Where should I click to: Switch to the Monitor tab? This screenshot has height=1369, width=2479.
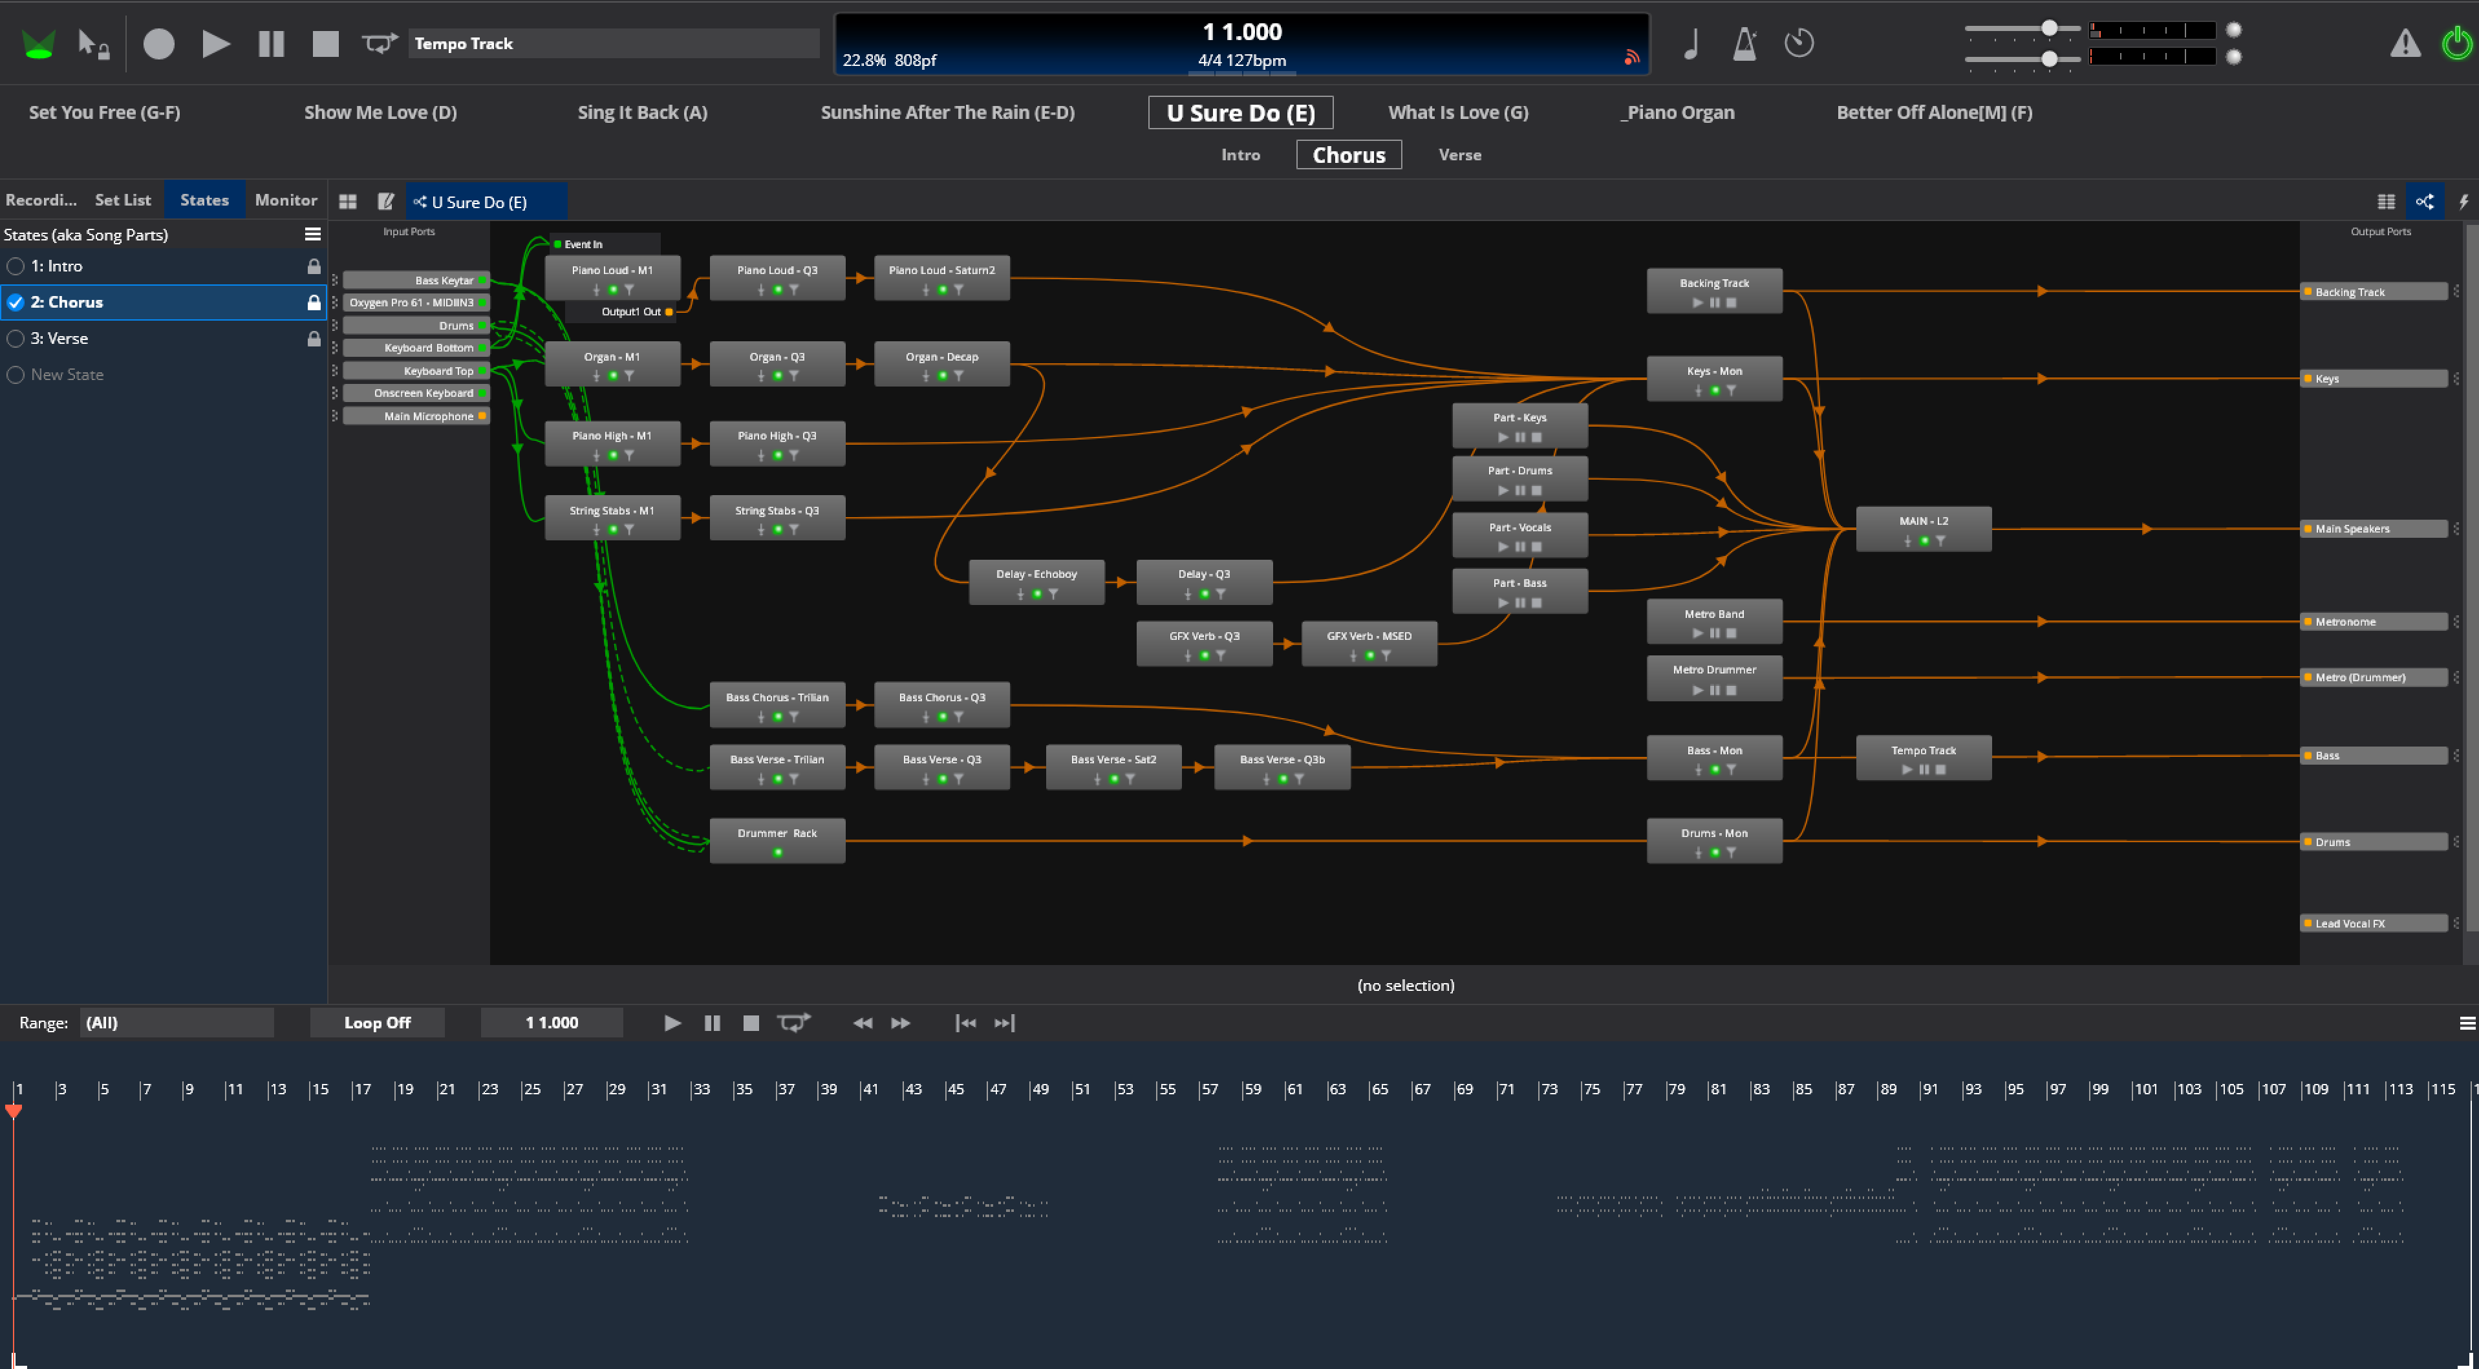point(286,200)
